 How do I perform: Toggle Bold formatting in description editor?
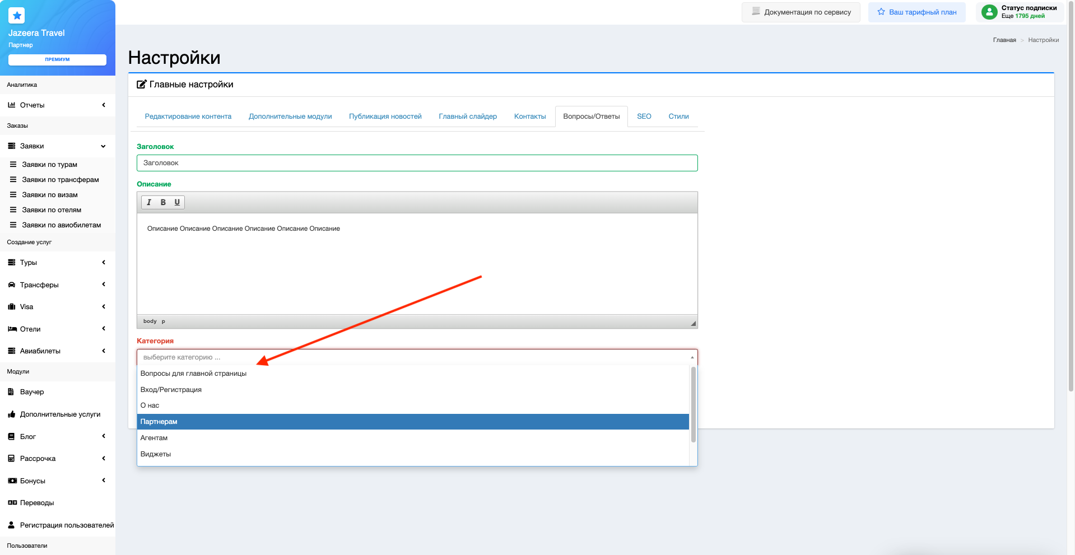coord(163,202)
